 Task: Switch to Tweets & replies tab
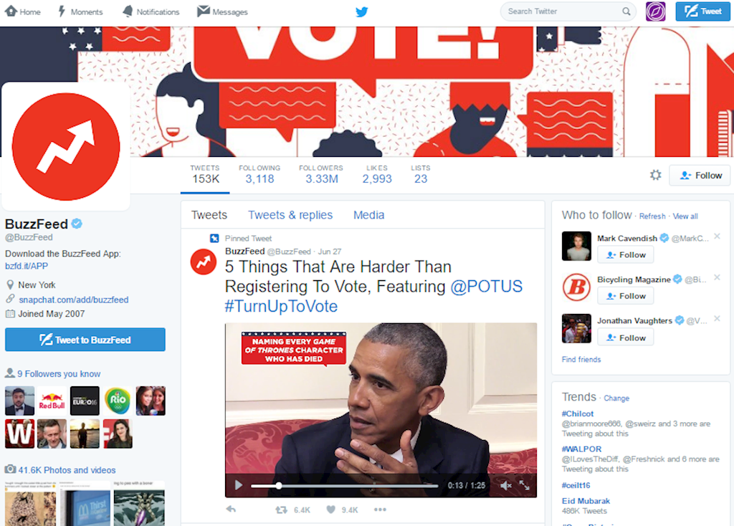[290, 215]
